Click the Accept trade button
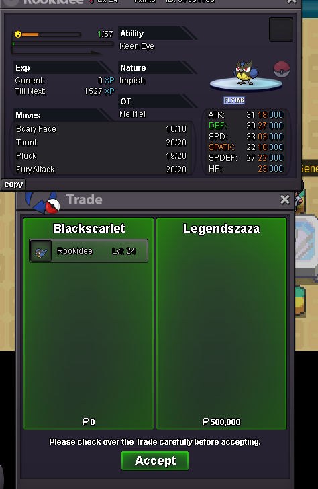Image resolution: width=318 pixels, height=489 pixels. pos(155,461)
